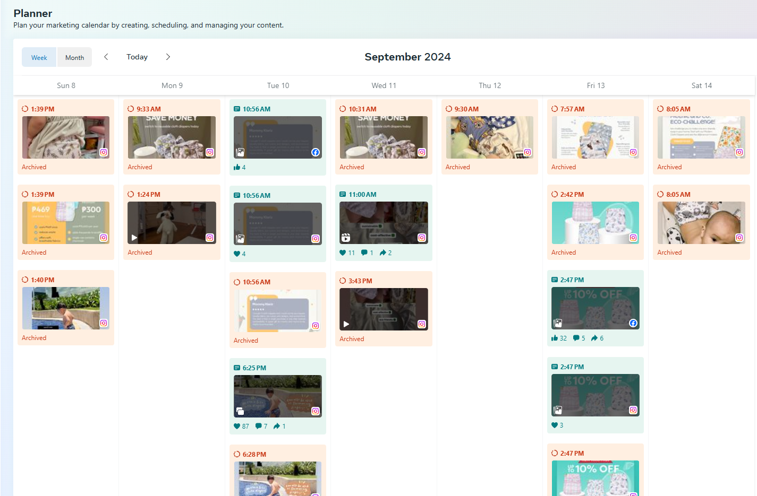Click Instagram icon on Tuesday second 10:56 AM post
The height and width of the screenshot is (496, 757).
click(x=316, y=239)
